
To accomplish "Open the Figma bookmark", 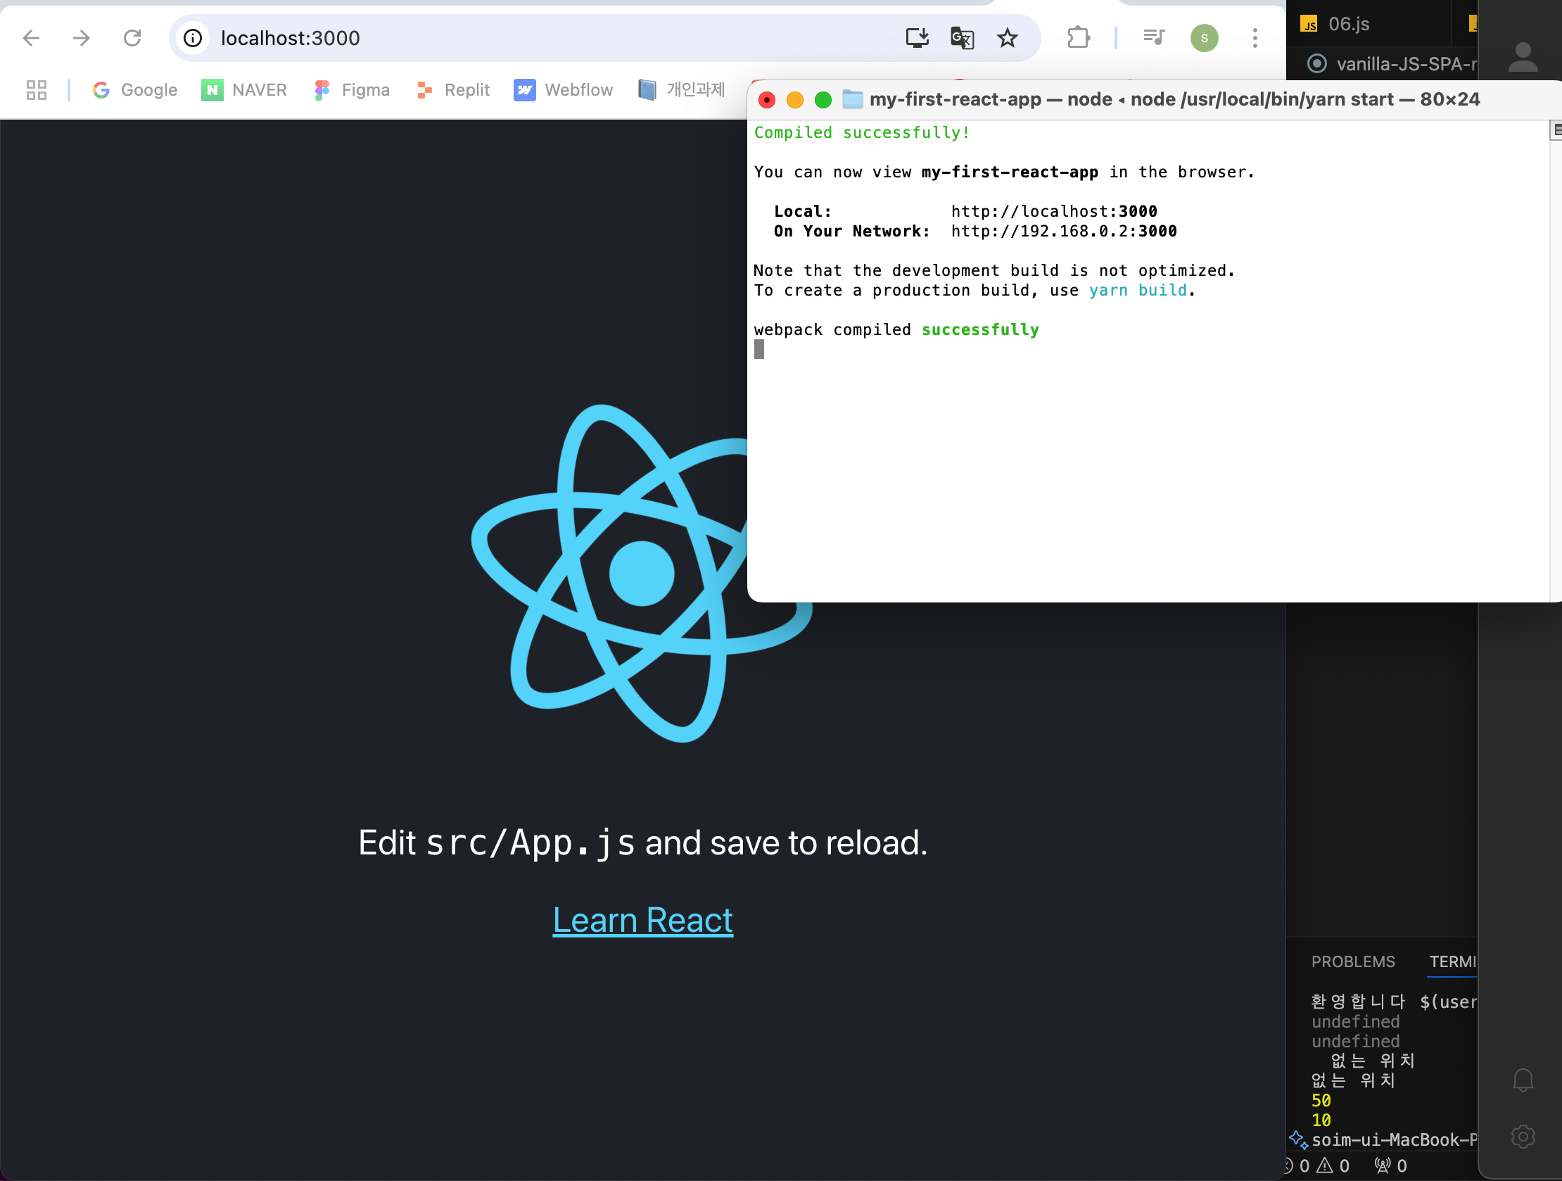I will point(352,89).
